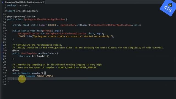Click the Java file icon on the tab
Image resolution: width=176 pixels, height=99 pixels.
[x=2, y=2]
